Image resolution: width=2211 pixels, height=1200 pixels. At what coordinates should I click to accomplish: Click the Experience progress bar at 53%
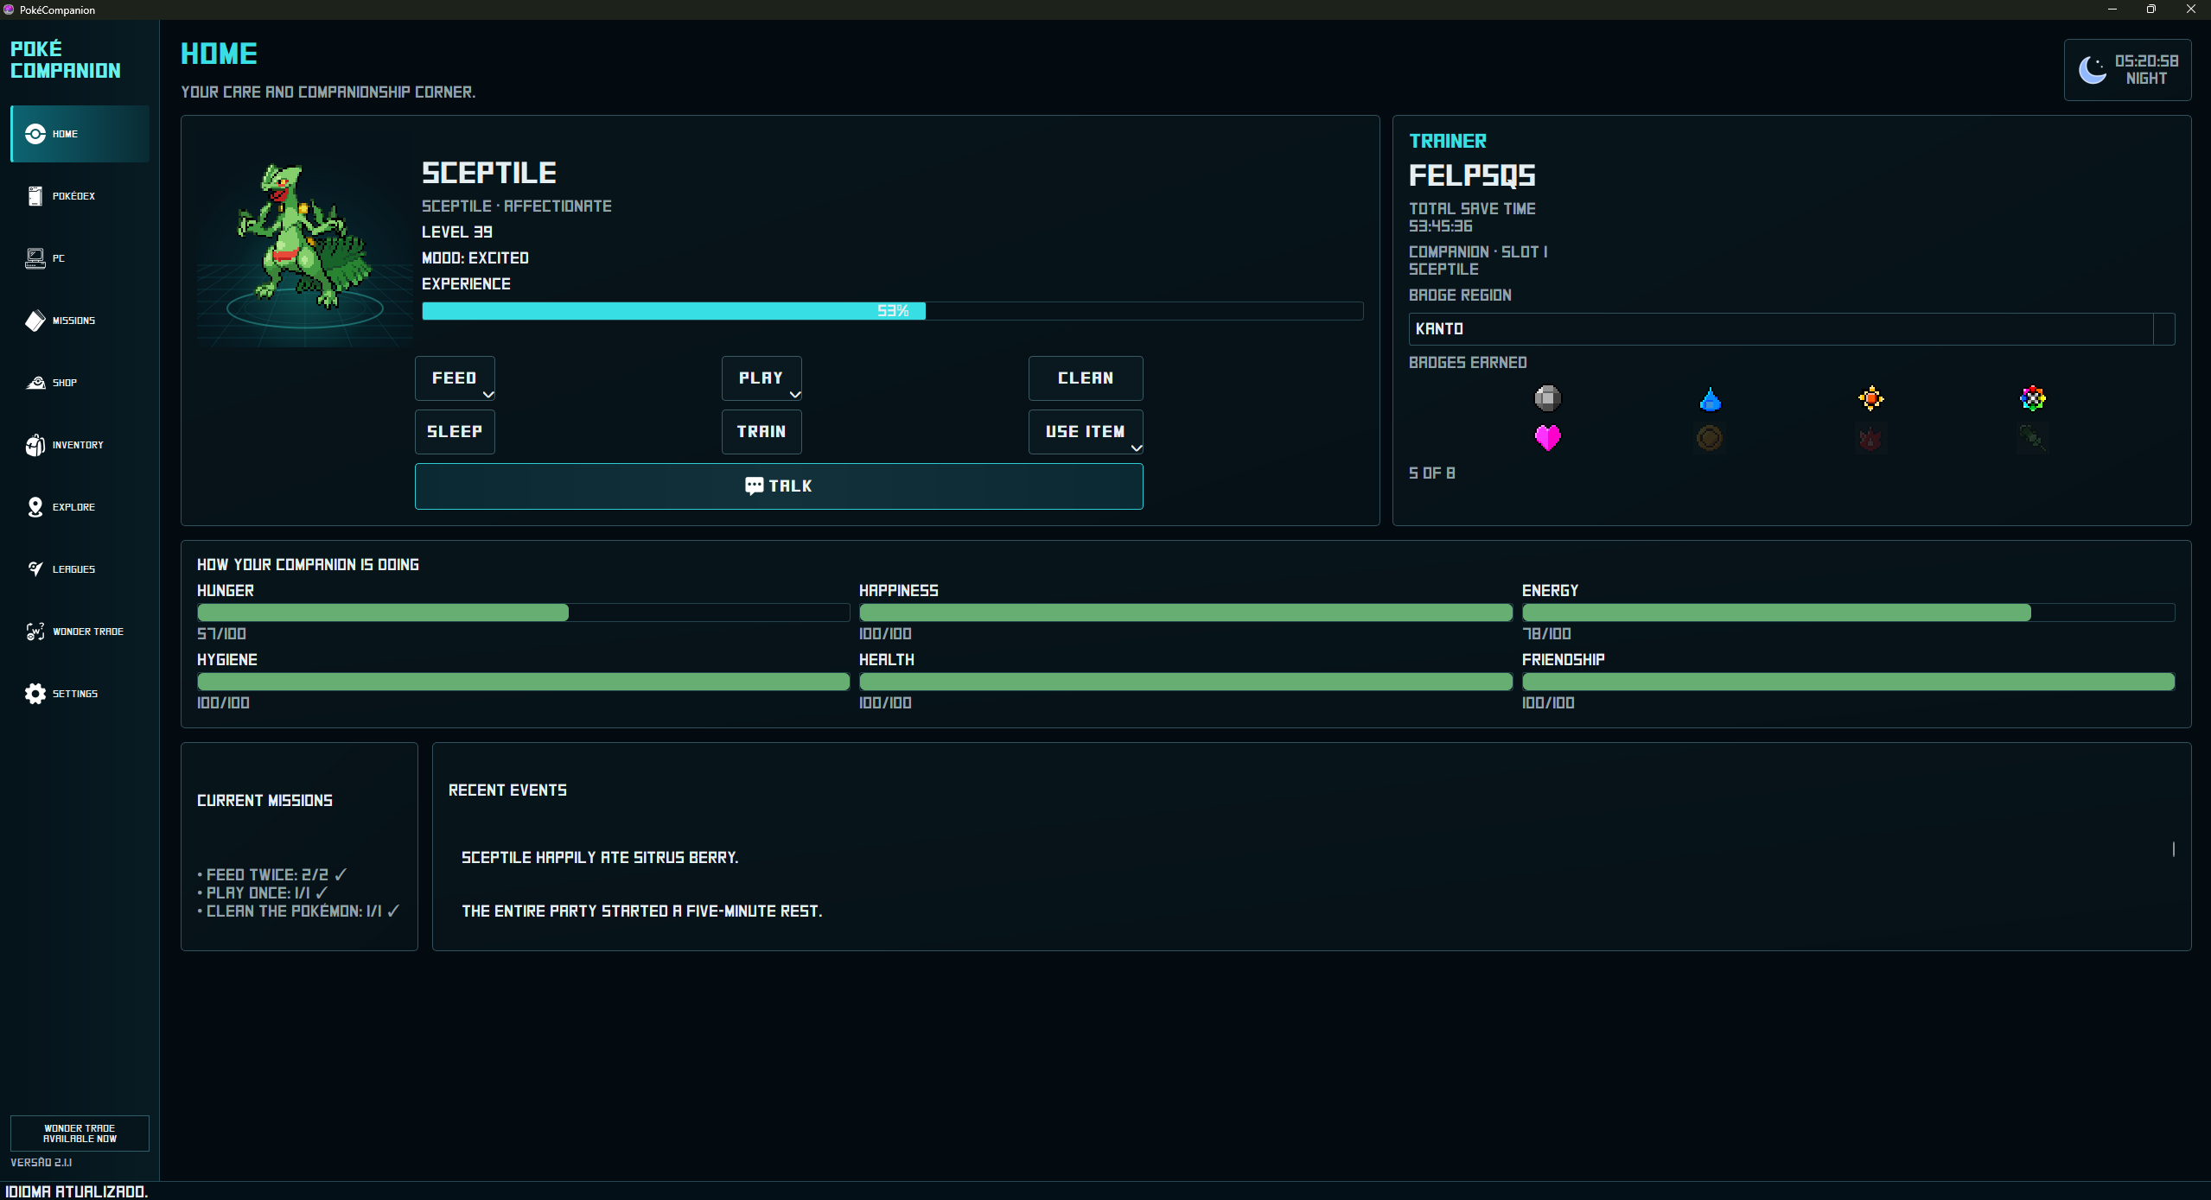(893, 311)
